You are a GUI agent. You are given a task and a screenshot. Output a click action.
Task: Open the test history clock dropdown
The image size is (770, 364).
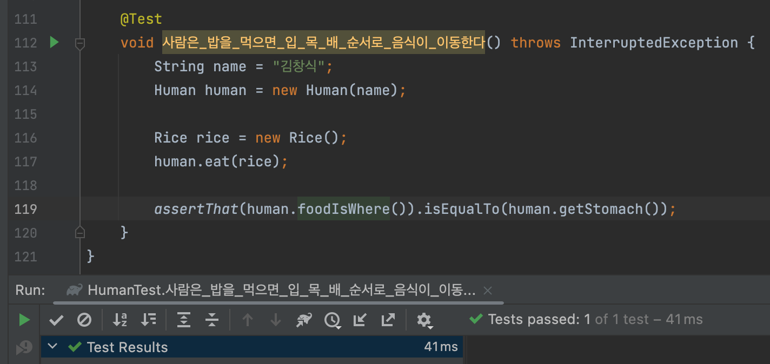332,320
